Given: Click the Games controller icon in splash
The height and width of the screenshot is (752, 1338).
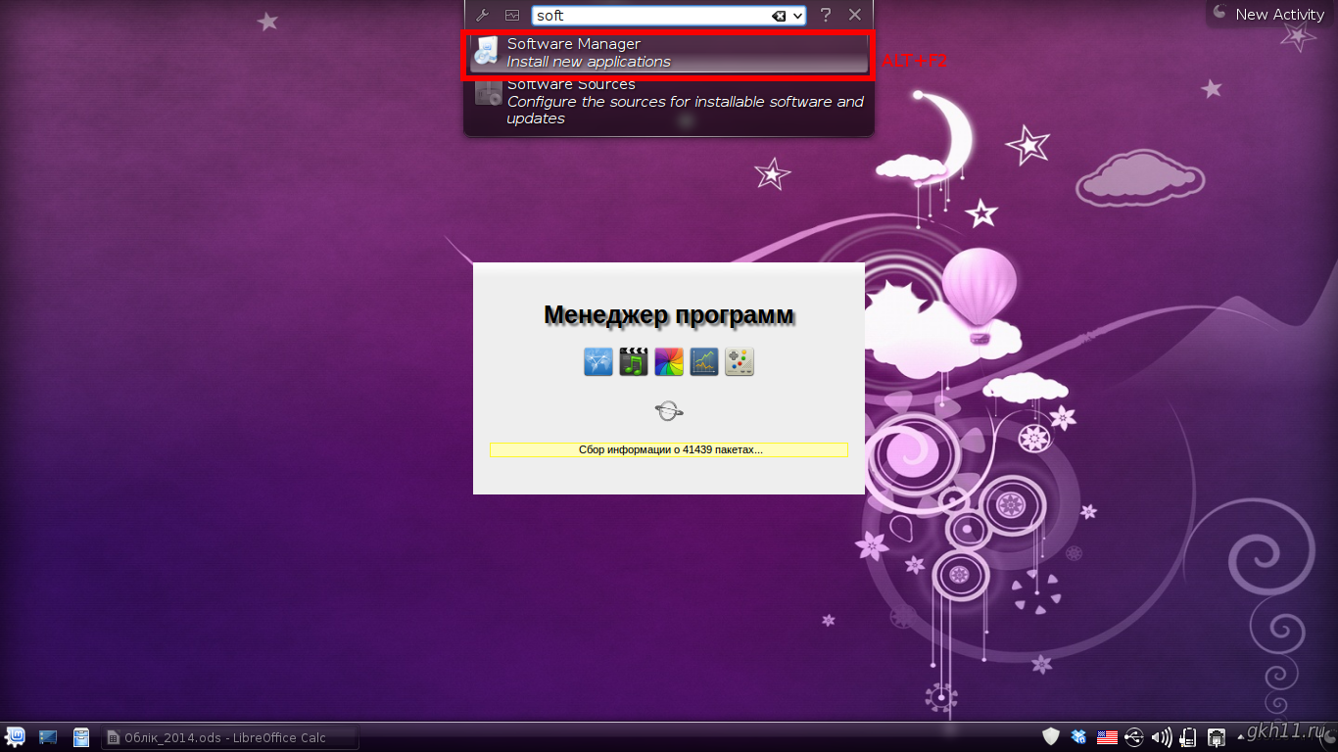Looking at the screenshot, I should coord(740,361).
